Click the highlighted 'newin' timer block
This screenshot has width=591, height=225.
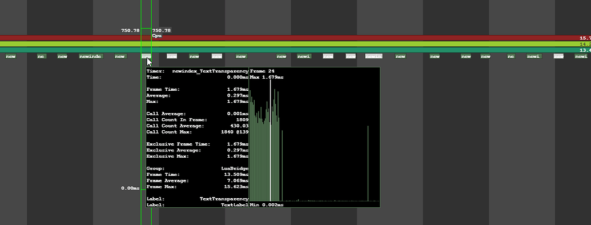point(374,57)
